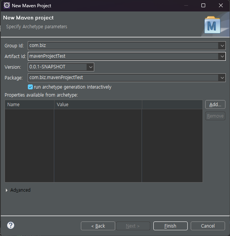The width and height of the screenshot is (230, 236).
Task: Click the help question mark icon
Action: (x=11, y=225)
